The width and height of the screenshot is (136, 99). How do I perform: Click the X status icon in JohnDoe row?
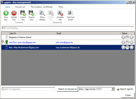[123, 42]
